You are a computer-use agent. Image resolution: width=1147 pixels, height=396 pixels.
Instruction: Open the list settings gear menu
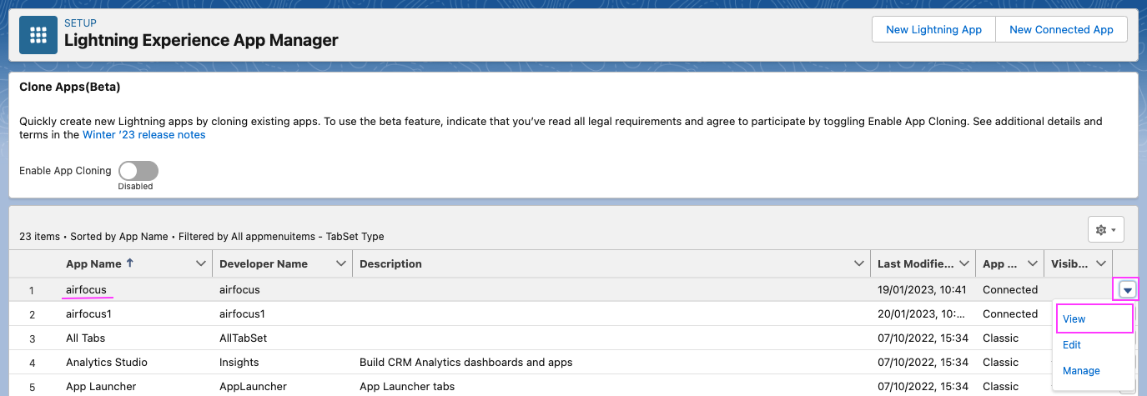[x=1106, y=229]
